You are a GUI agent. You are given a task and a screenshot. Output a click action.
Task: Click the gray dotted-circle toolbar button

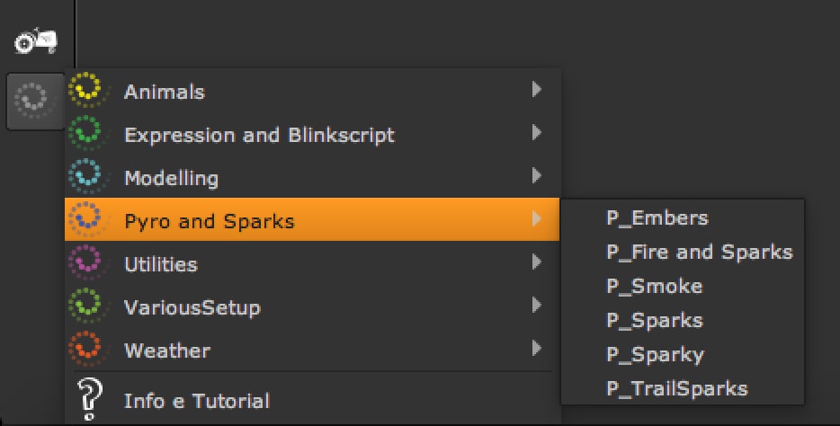click(x=35, y=100)
